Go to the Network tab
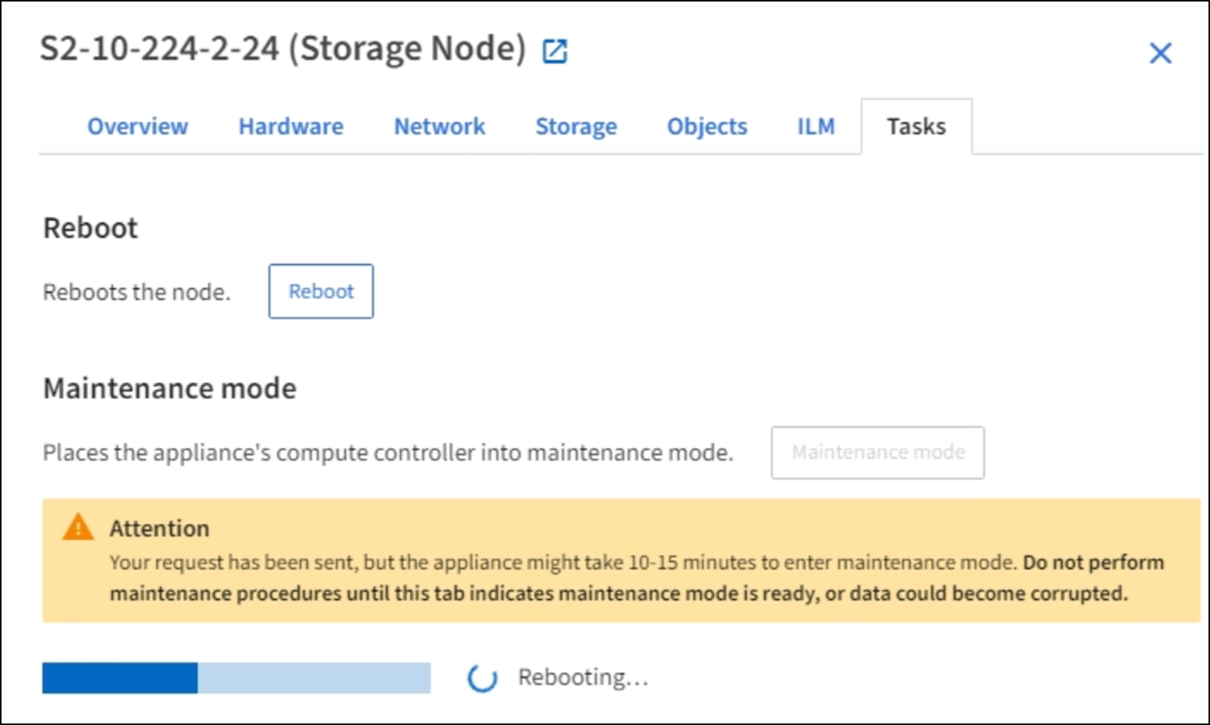 [439, 126]
